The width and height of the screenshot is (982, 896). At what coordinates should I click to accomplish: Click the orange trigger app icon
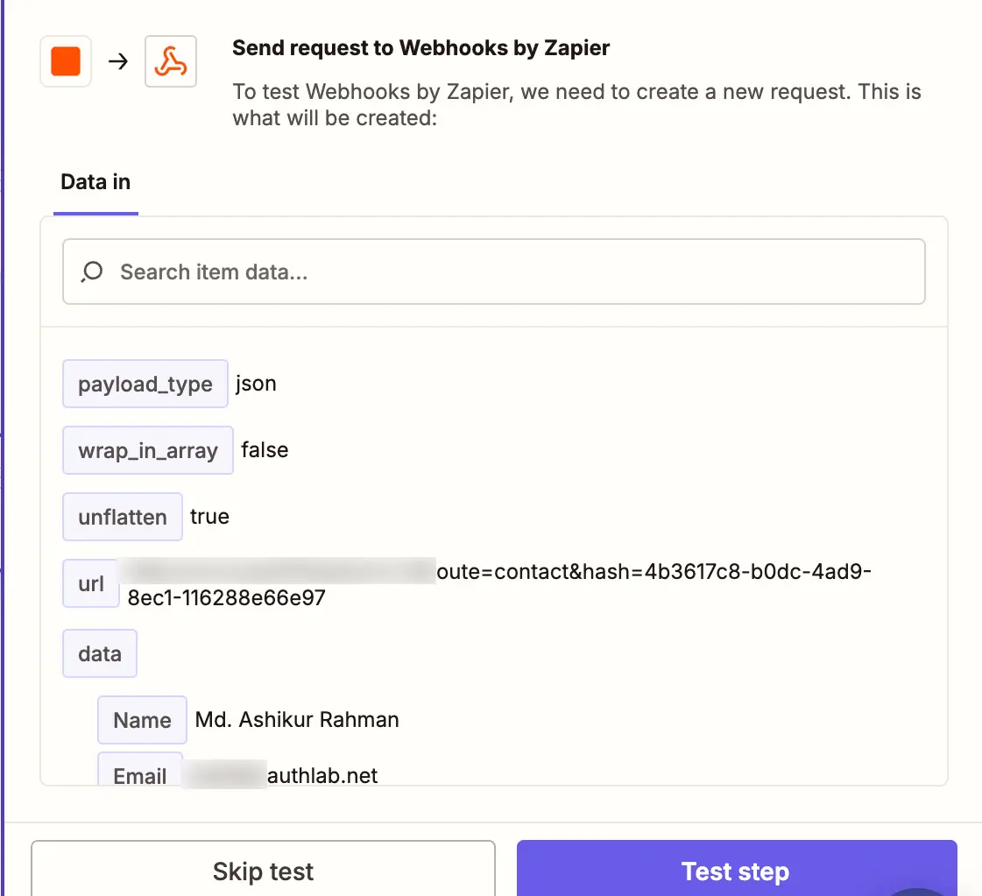tap(66, 61)
